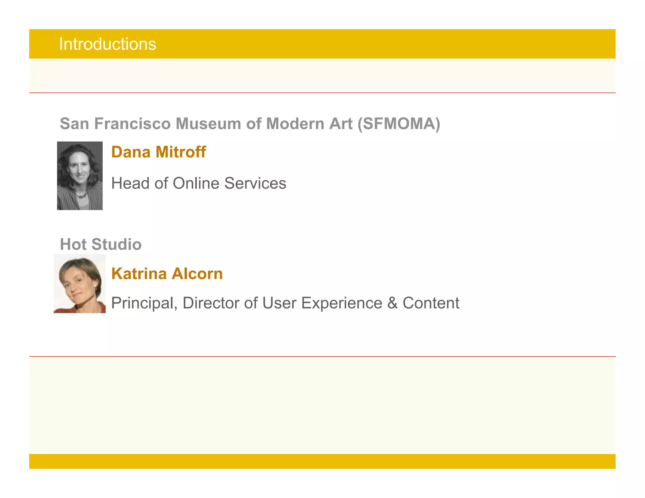Click the Hot Studio heading
The height and width of the screenshot is (498, 645).
(x=101, y=244)
